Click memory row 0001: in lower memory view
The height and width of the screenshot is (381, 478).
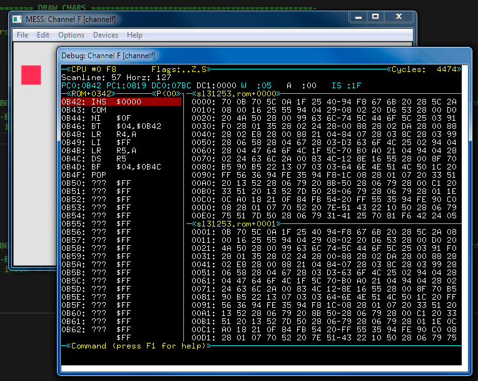point(323,232)
